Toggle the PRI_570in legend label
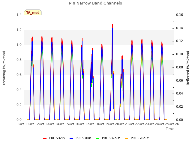Viewport: 192px width, 144px height. 83,138
